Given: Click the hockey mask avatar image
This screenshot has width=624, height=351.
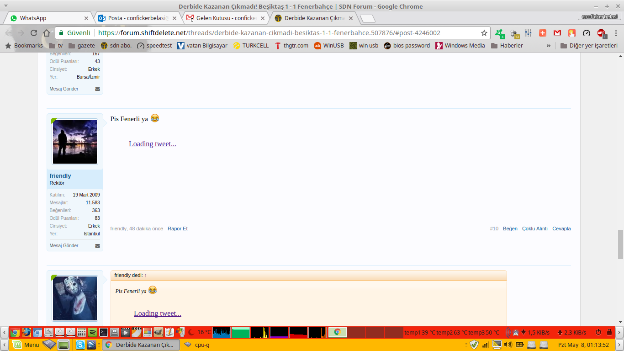Looking at the screenshot, I should pos(75,298).
